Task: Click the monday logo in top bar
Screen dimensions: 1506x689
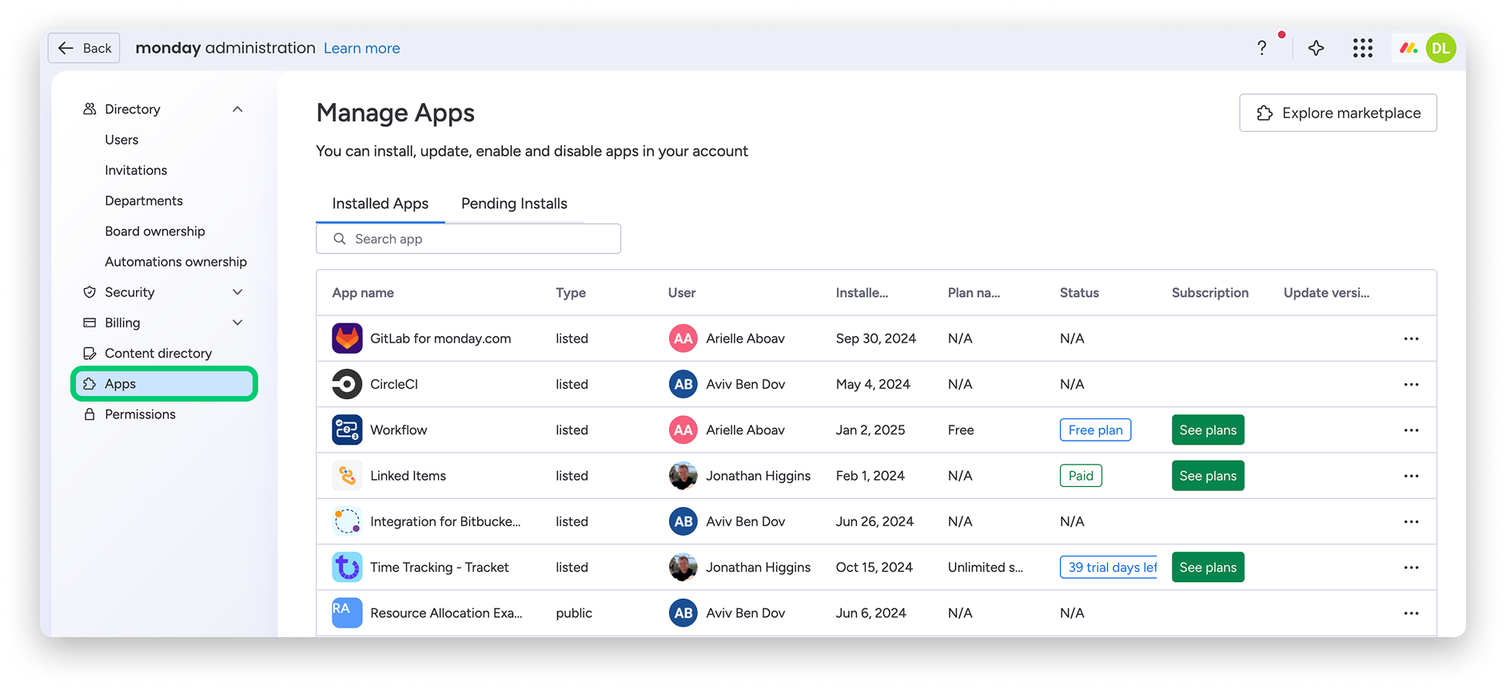Action: click(1408, 48)
